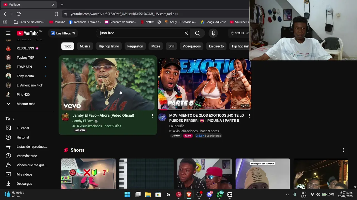This screenshot has height=200, width=357.
Task: Select the Videojuegos filter chip
Action: coord(192,46)
